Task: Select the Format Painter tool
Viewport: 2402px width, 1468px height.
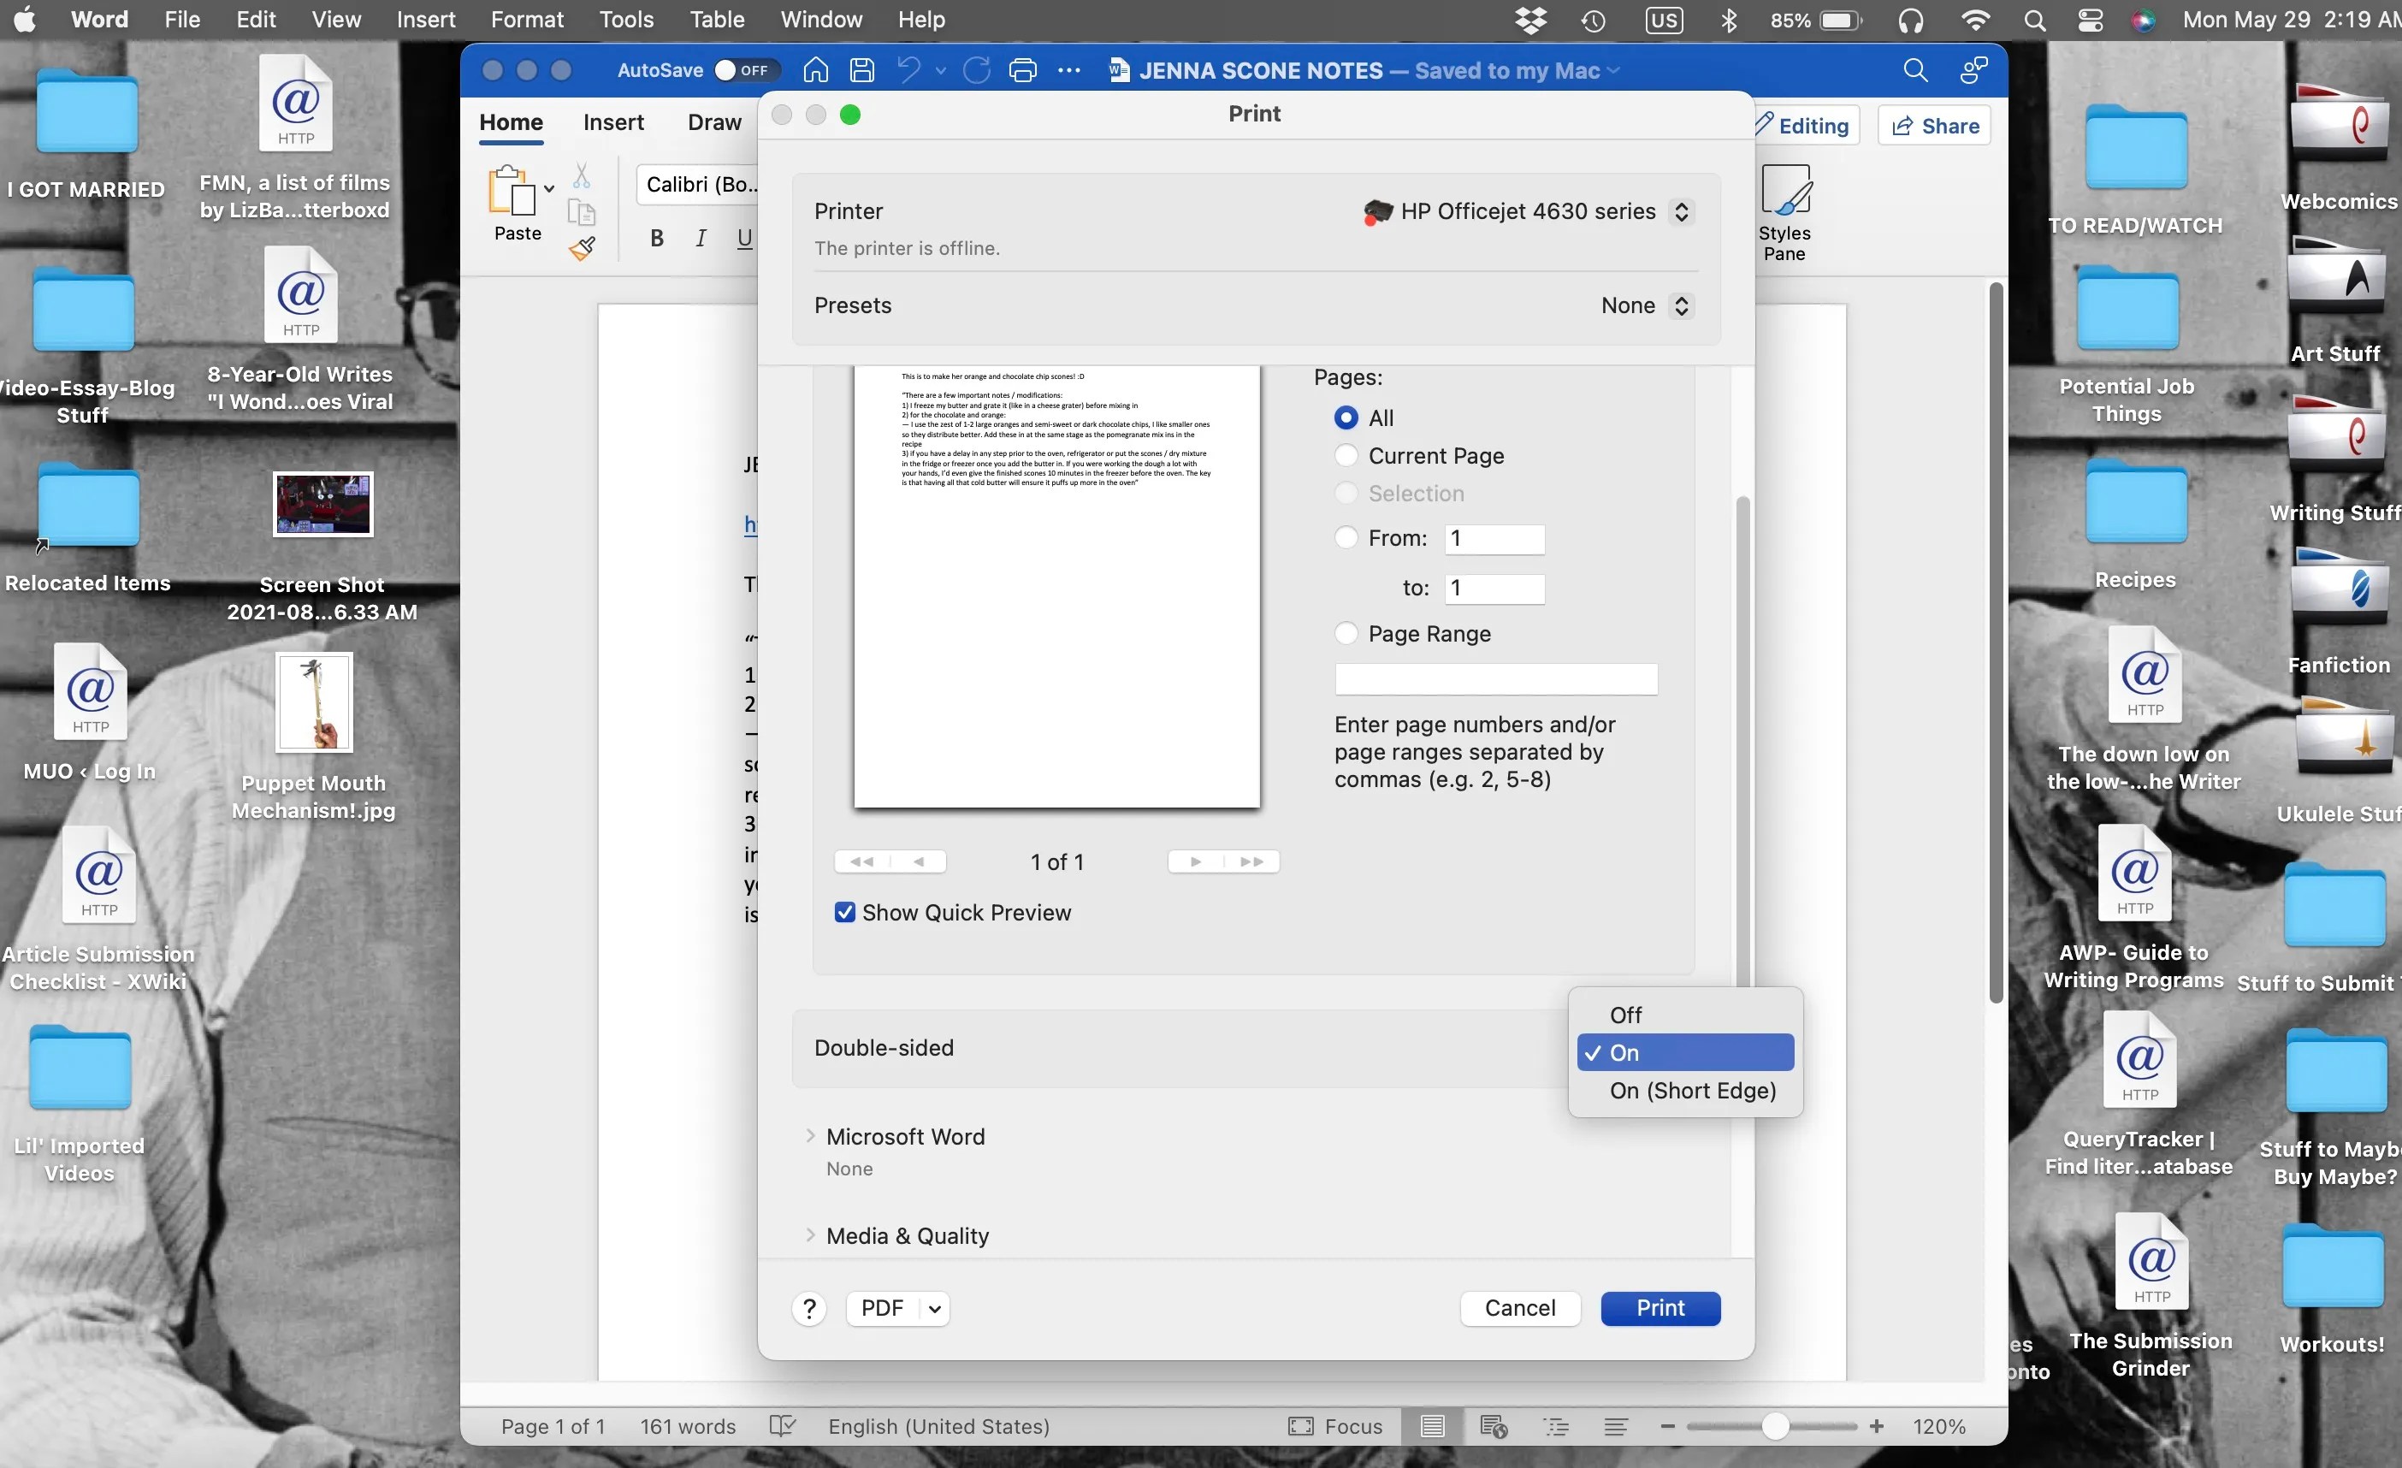Action: (582, 247)
